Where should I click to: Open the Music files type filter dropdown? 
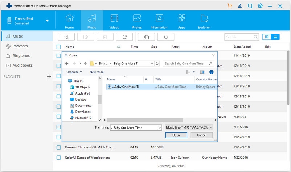click(189, 127)
